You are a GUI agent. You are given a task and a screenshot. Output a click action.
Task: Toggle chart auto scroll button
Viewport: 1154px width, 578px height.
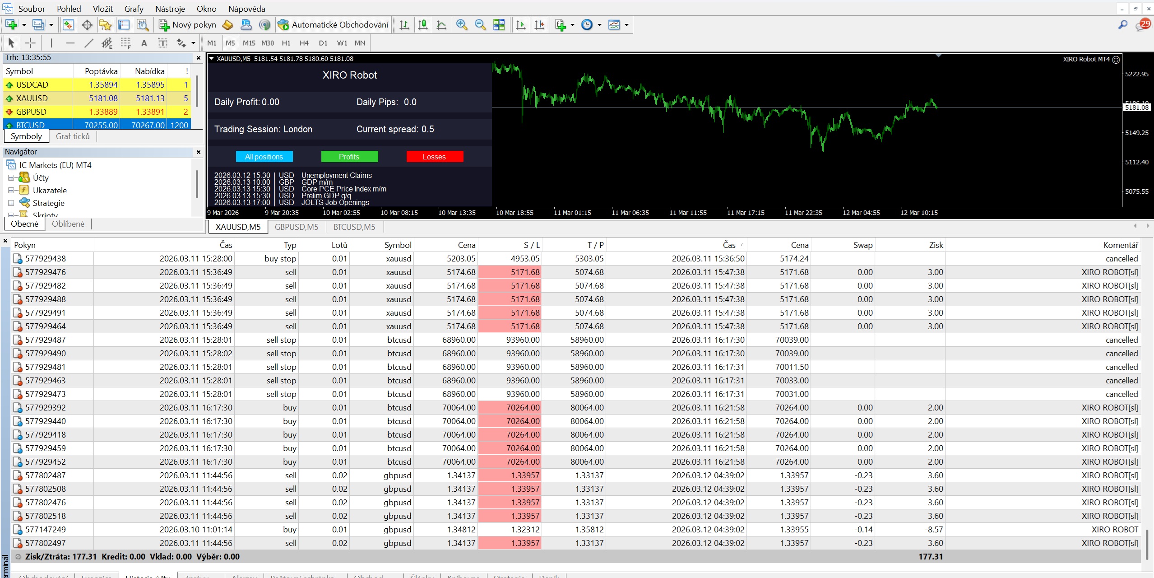pyautogui.click(x=521, y=25)
